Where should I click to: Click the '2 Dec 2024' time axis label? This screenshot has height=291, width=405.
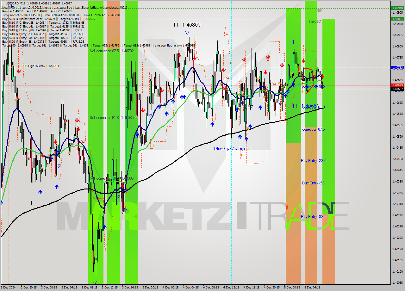tap(7, 288)
